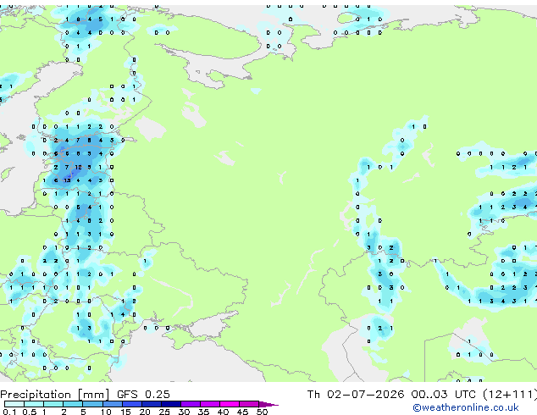Image resolution: width=537 pixels, height=415 pixels.
Task: Pick the 30–35 mm purple legend swatch
Action: pos(191,404)
